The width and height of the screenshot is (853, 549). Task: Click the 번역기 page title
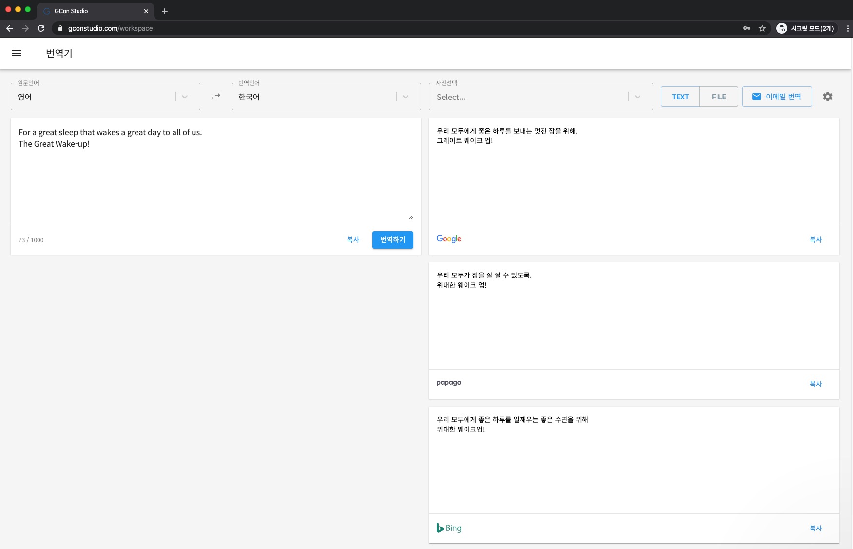(59, 53)
